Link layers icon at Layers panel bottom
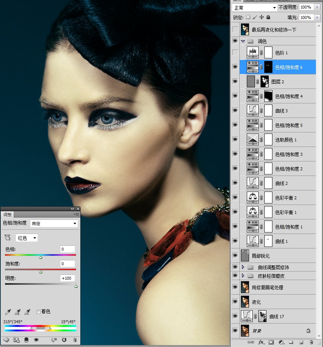Screen dimensions: 323x347 click(x=251, y=342)
